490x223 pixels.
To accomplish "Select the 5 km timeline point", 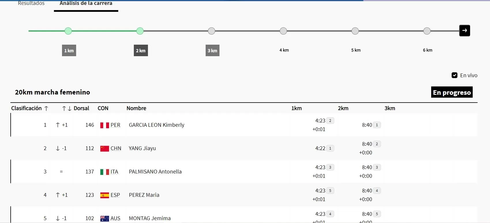I will click(x=355, y=31).
